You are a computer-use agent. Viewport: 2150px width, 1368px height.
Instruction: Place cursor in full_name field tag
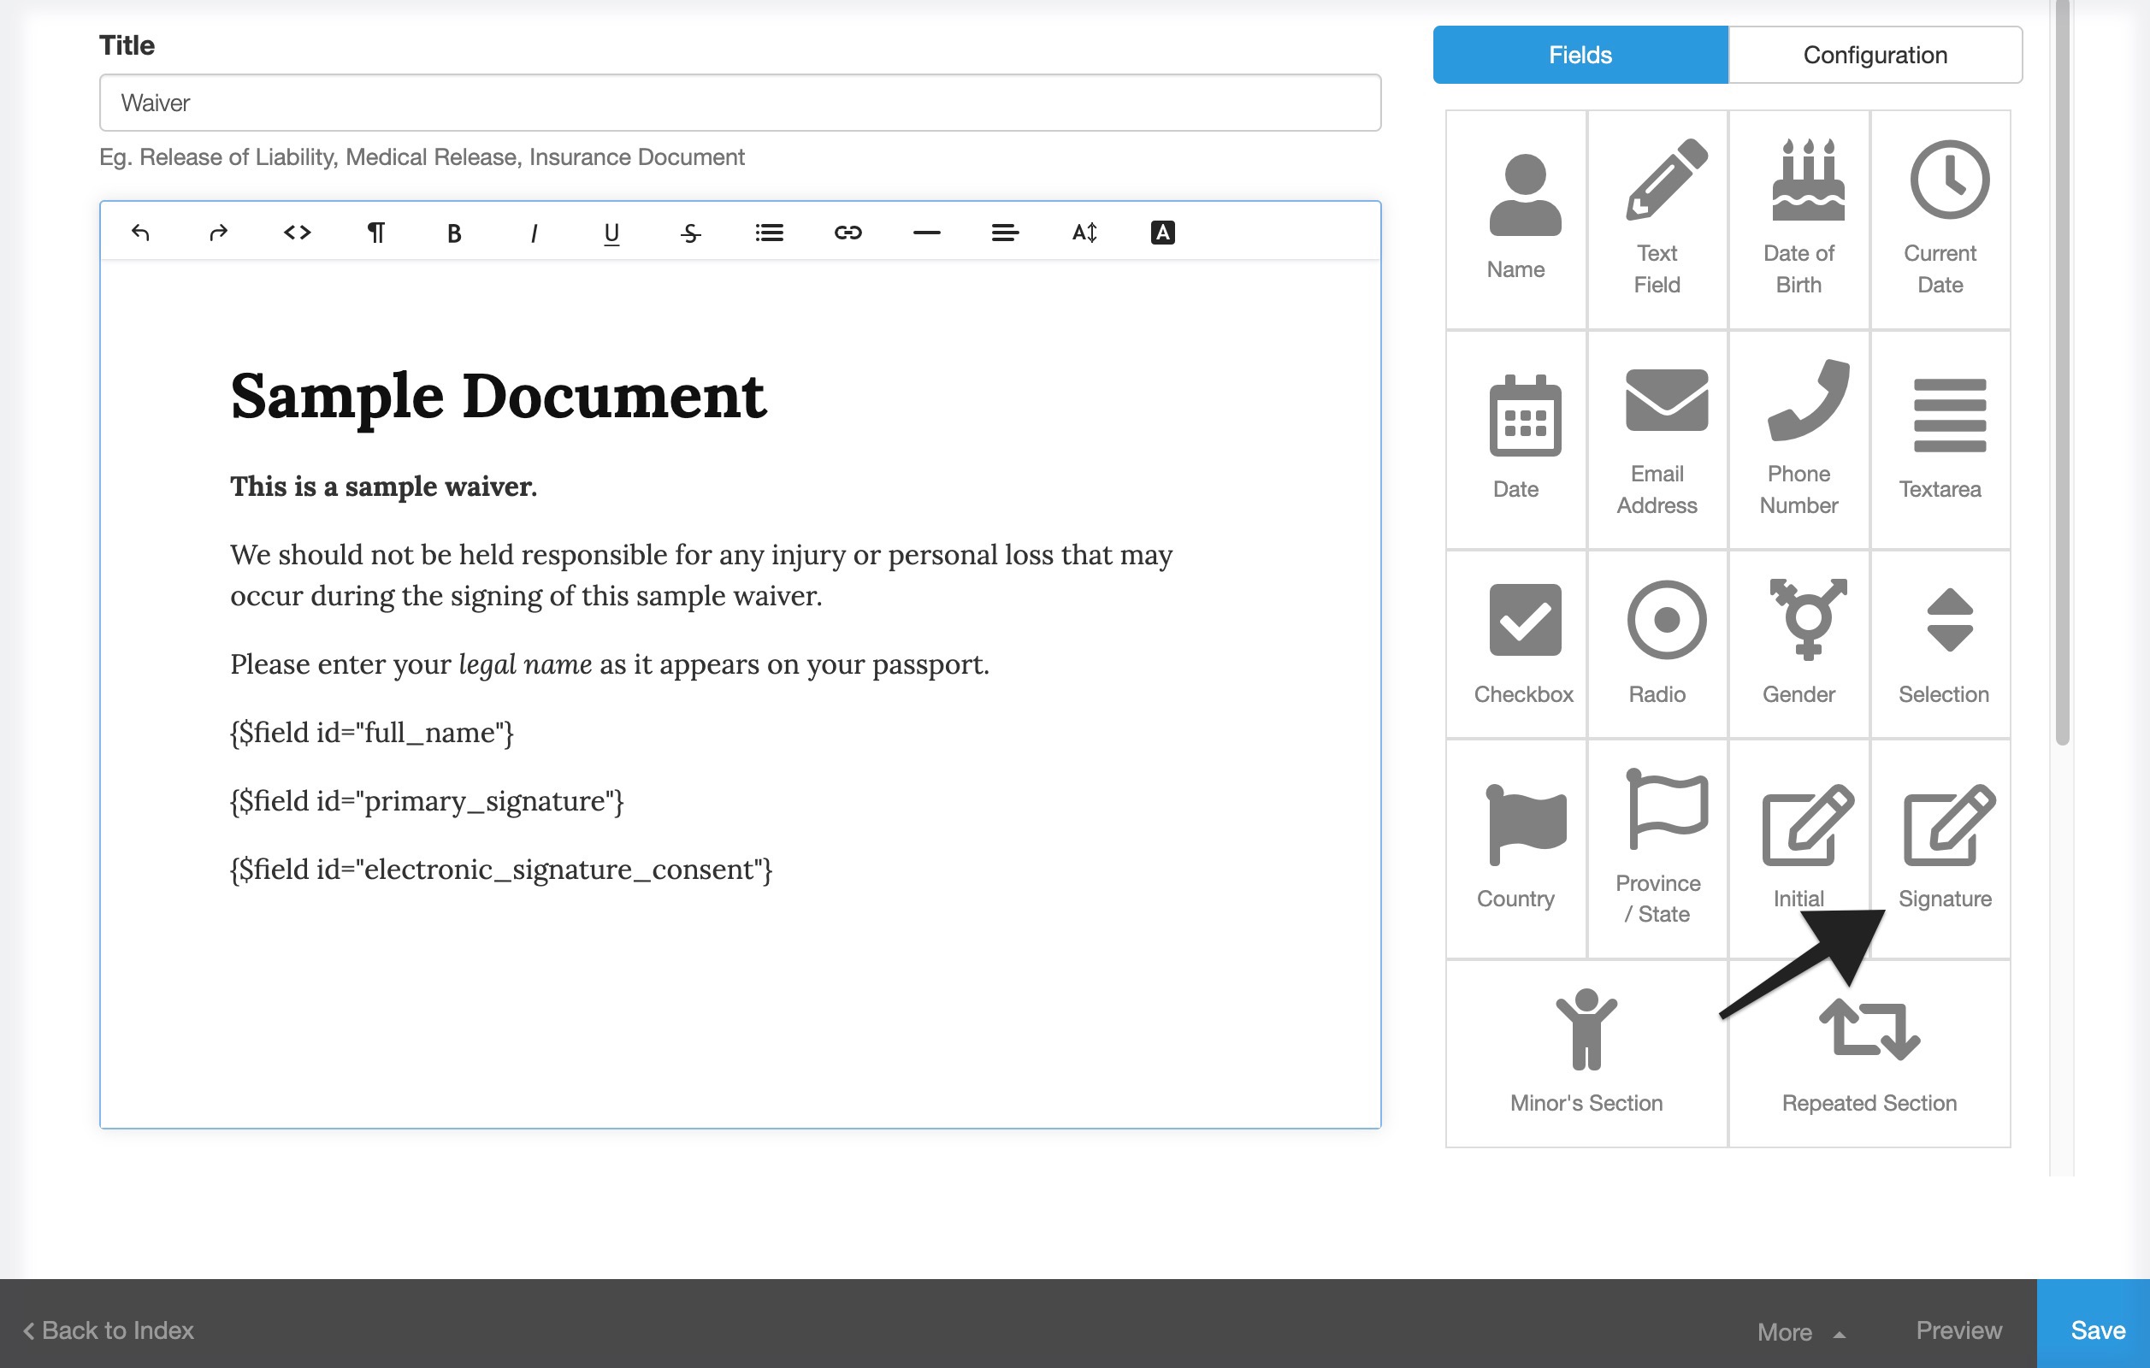[x=371, y=733]
